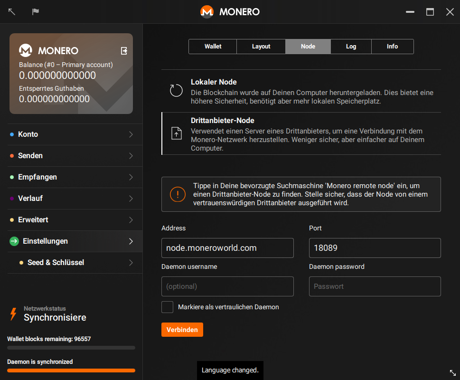Click the Einstellungen chevron arrow

tap(131, 241)
